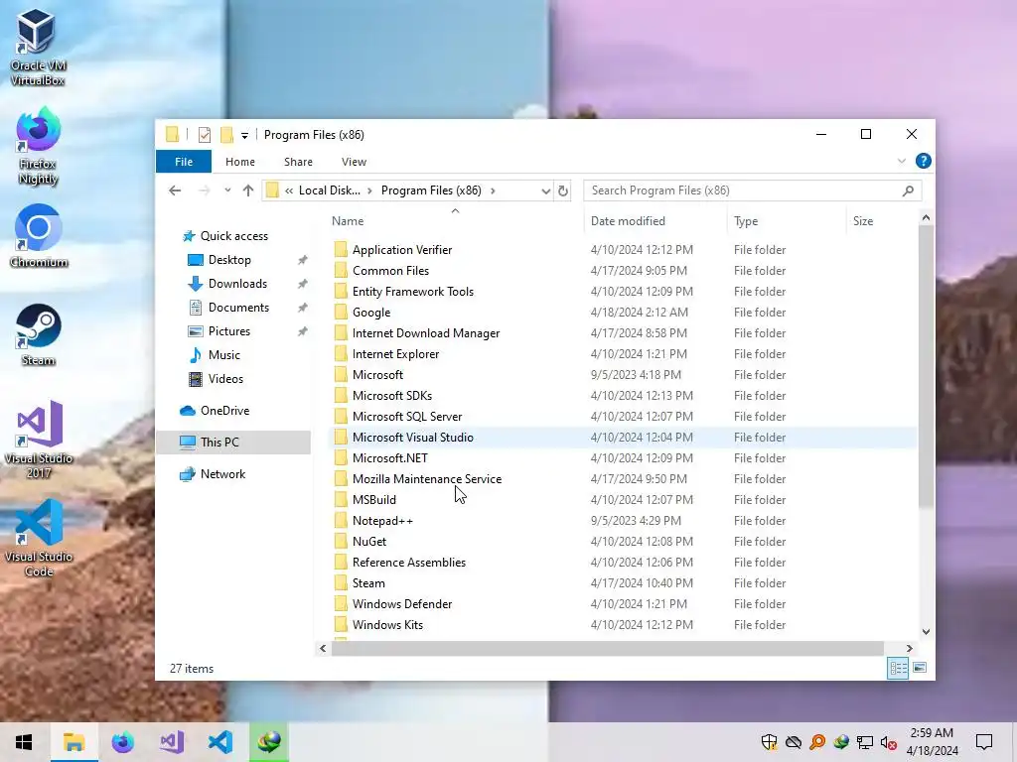The height and width of the screenshot is (762, 1017).
Task: Switch to large thumbnails view icon
Action: (920, 668)
